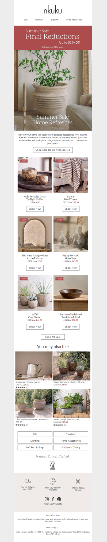Screen dimensions: 107x542
Task: Open the Pinterest icon in the footer
Action: tap(59, 499)
